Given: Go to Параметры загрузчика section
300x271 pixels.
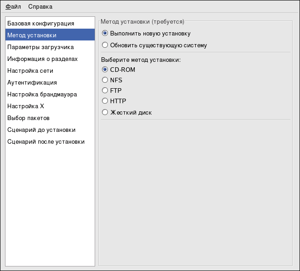Looking at the screenshot, I should click(41, 47).
